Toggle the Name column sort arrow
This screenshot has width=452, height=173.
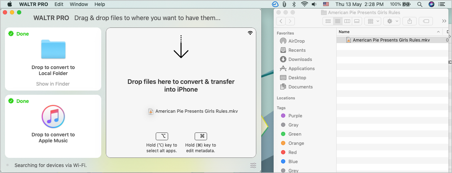click(438, 32)
